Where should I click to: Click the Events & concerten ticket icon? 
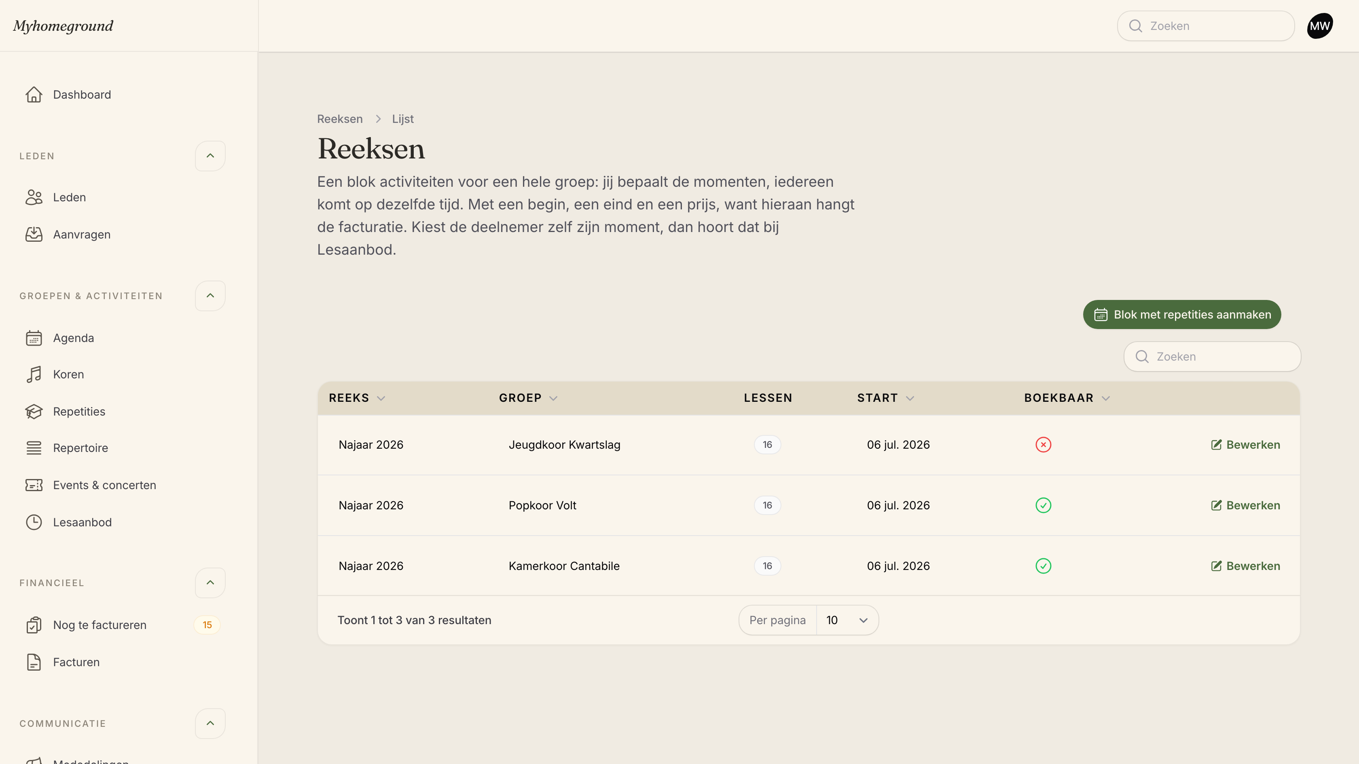(34, 485)
